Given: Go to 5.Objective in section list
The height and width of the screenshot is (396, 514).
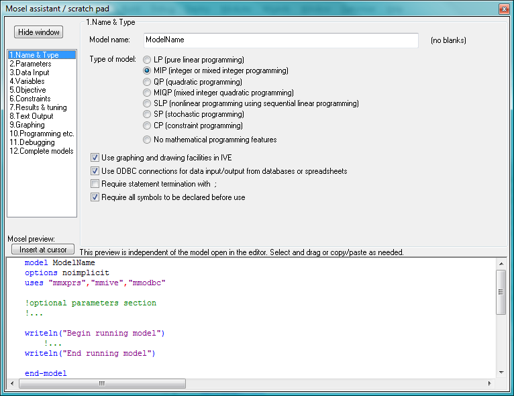Looking at the screenshot, I should click(28, 90).
